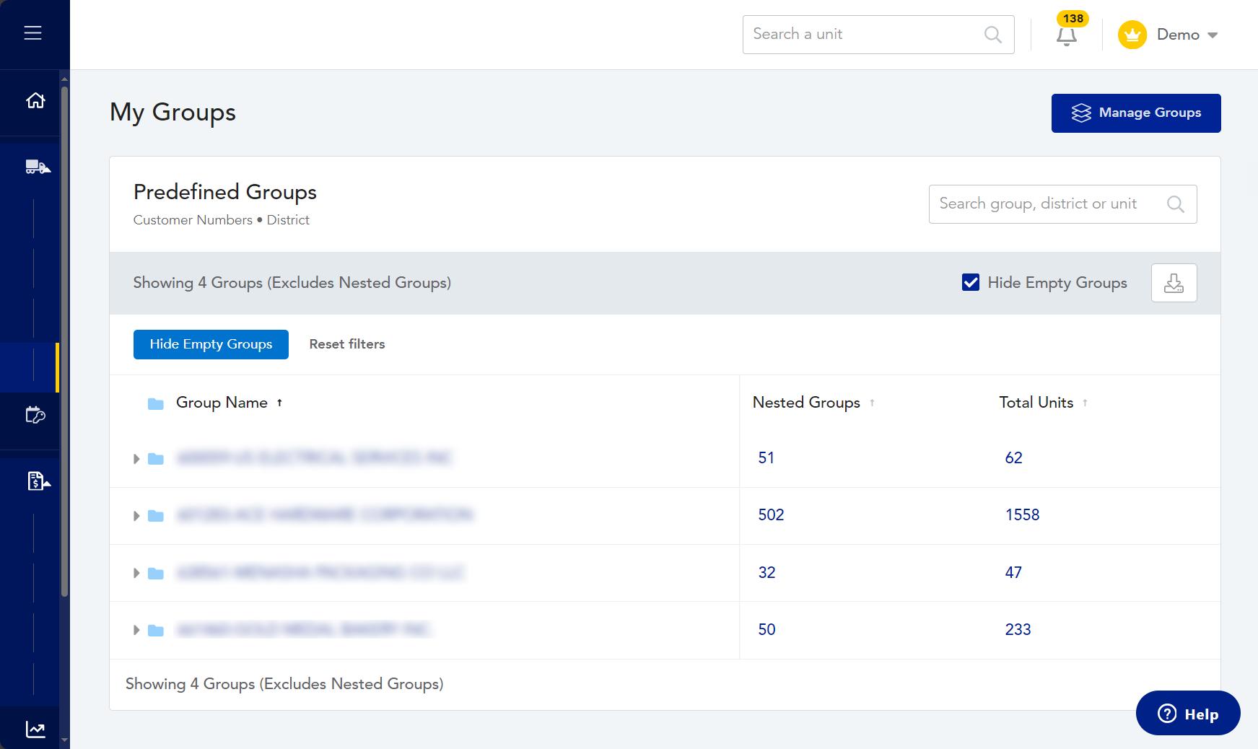1258x749 pixels.
Task: Expand the group row with 233 units
Action: tap(136, 631)
